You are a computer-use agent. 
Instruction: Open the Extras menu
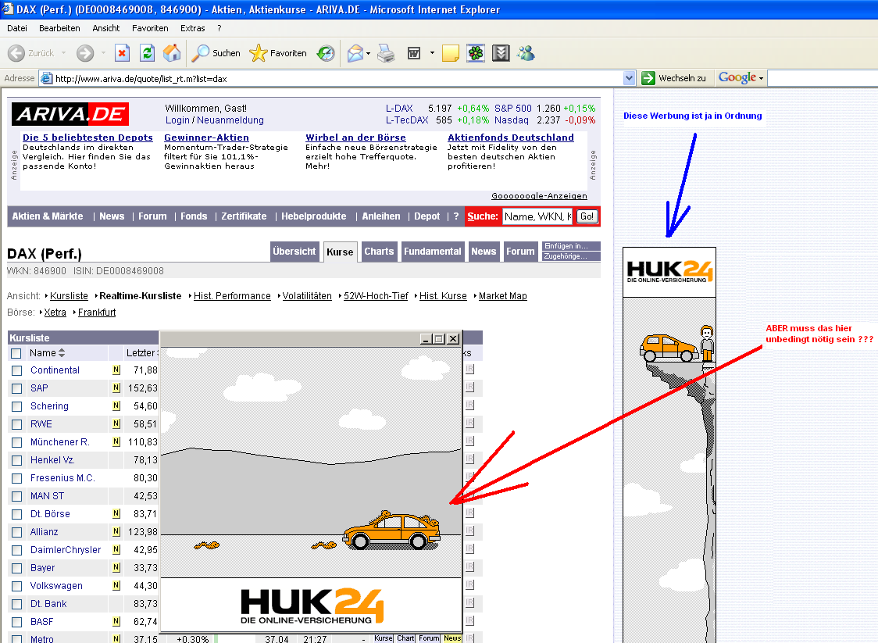coord(193,28)
